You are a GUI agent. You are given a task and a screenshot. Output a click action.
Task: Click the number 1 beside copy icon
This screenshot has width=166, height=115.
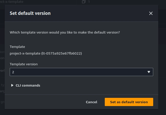tap(89, 2)
